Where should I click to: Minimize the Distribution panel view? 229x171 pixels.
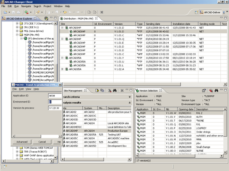coord(221,18)
